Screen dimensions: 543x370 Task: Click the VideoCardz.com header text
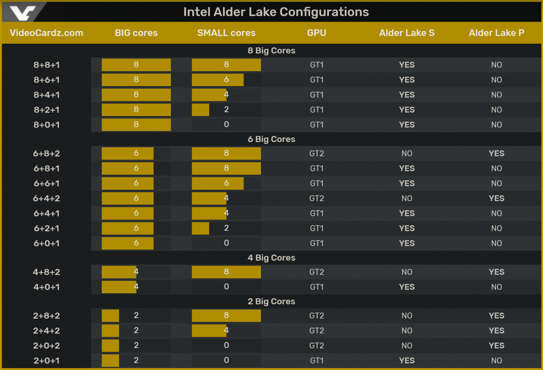click(x=46, y=33)
